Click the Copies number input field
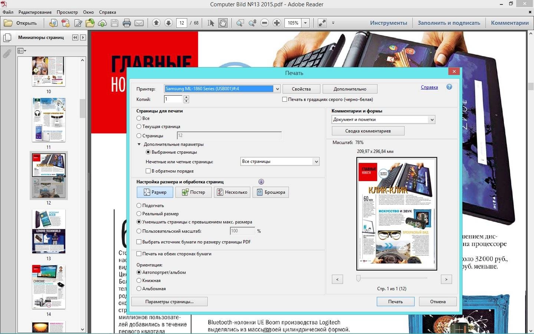 coord(173,99)
